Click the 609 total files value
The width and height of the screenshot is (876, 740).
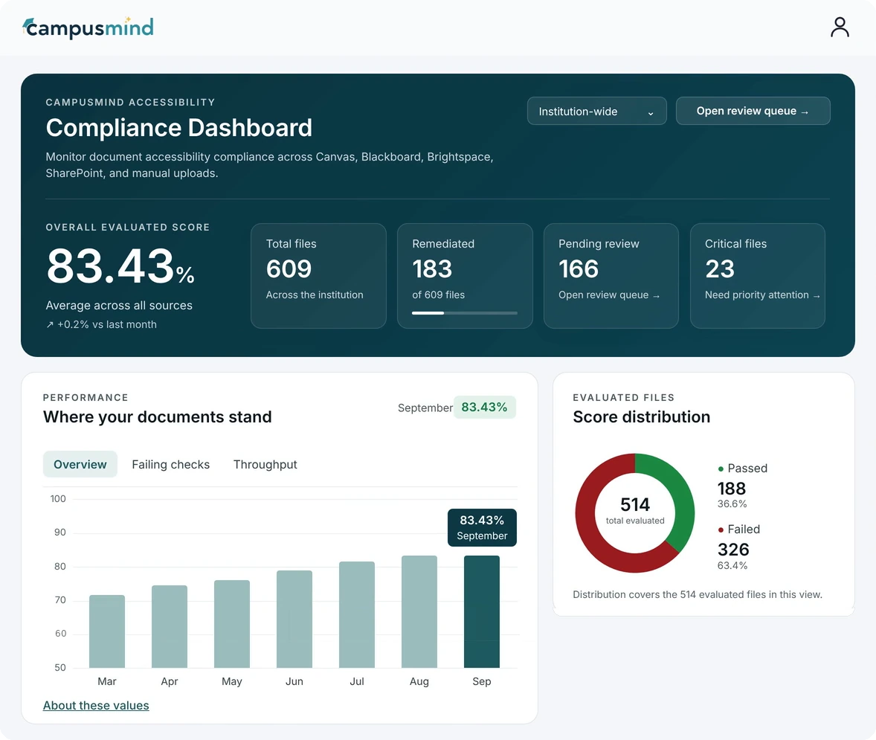click(289, 269)
